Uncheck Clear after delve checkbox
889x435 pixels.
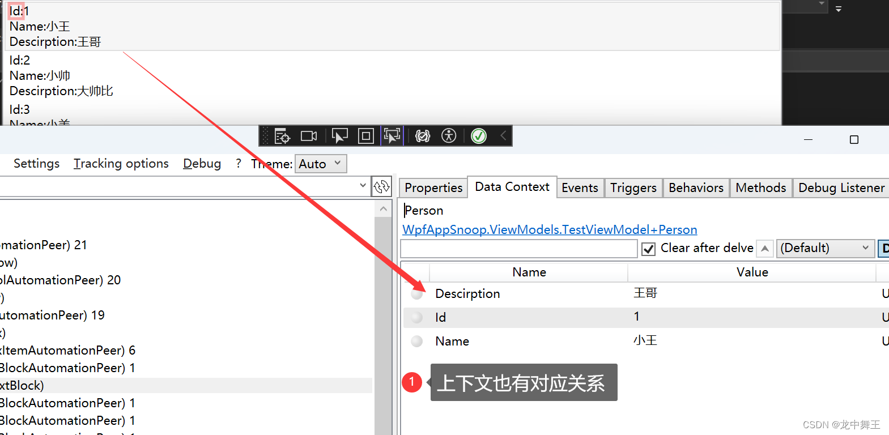(649, 249)
